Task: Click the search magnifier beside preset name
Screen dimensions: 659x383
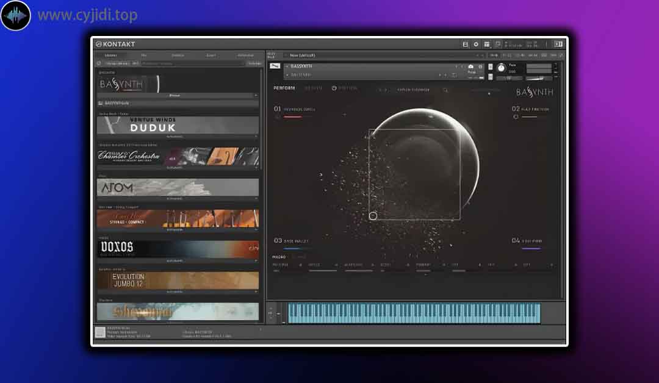Action: 445,90
